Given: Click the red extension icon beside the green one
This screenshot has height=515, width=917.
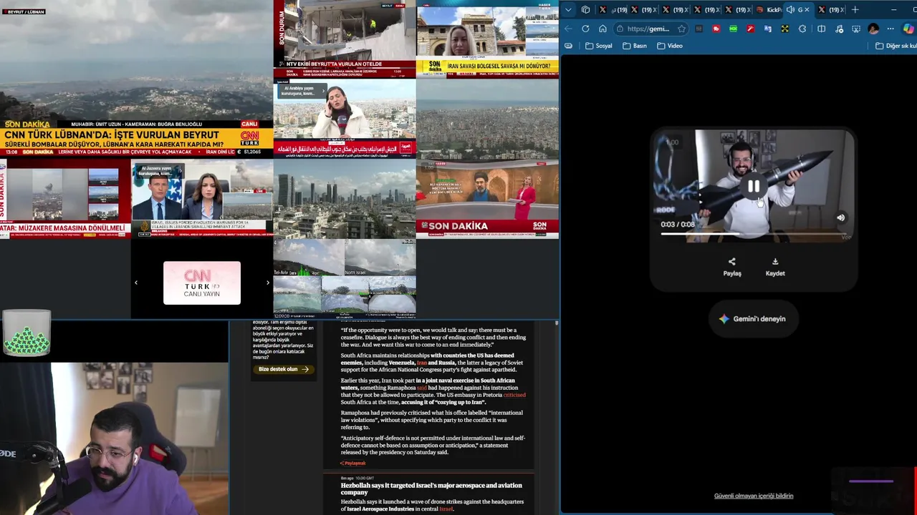Looking at the screenshot, I should (x=716, y=29).
